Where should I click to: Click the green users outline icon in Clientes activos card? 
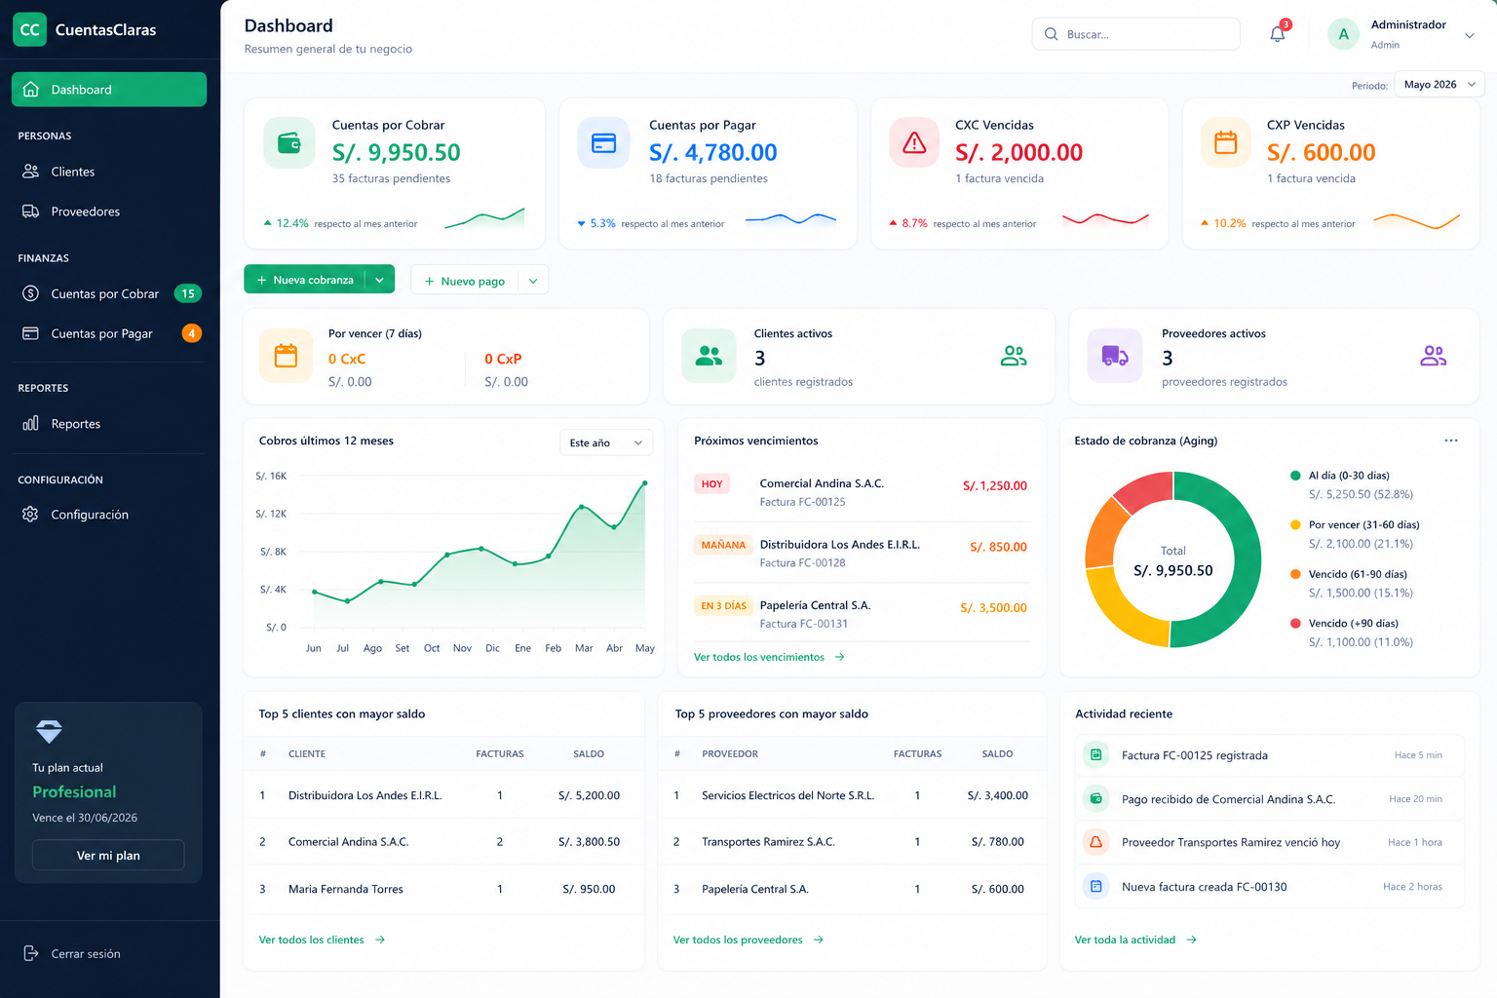(1014, 356)
